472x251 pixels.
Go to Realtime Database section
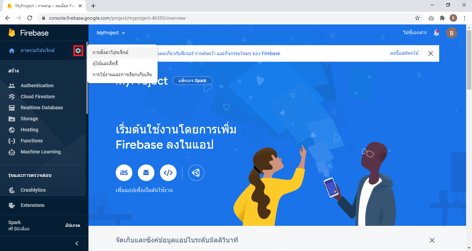(41, 108)
